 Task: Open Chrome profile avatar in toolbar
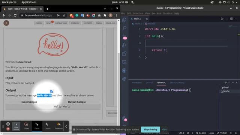(111, 15)
